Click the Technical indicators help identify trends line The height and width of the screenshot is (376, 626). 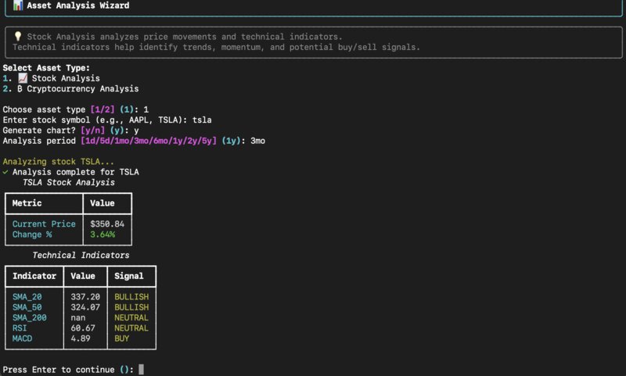[x=216, y=47]
